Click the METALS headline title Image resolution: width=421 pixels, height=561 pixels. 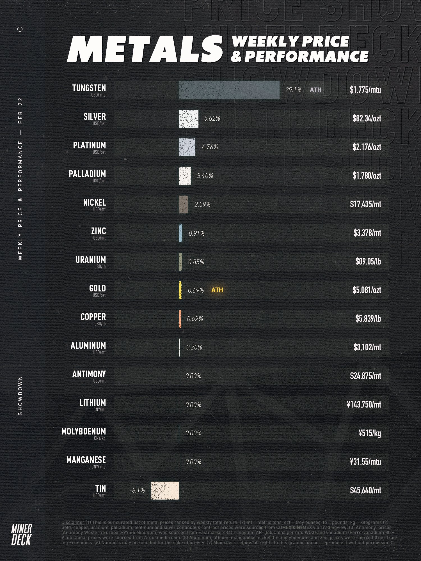click(145, 49)
